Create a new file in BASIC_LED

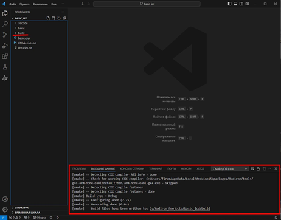click(48, 18)
